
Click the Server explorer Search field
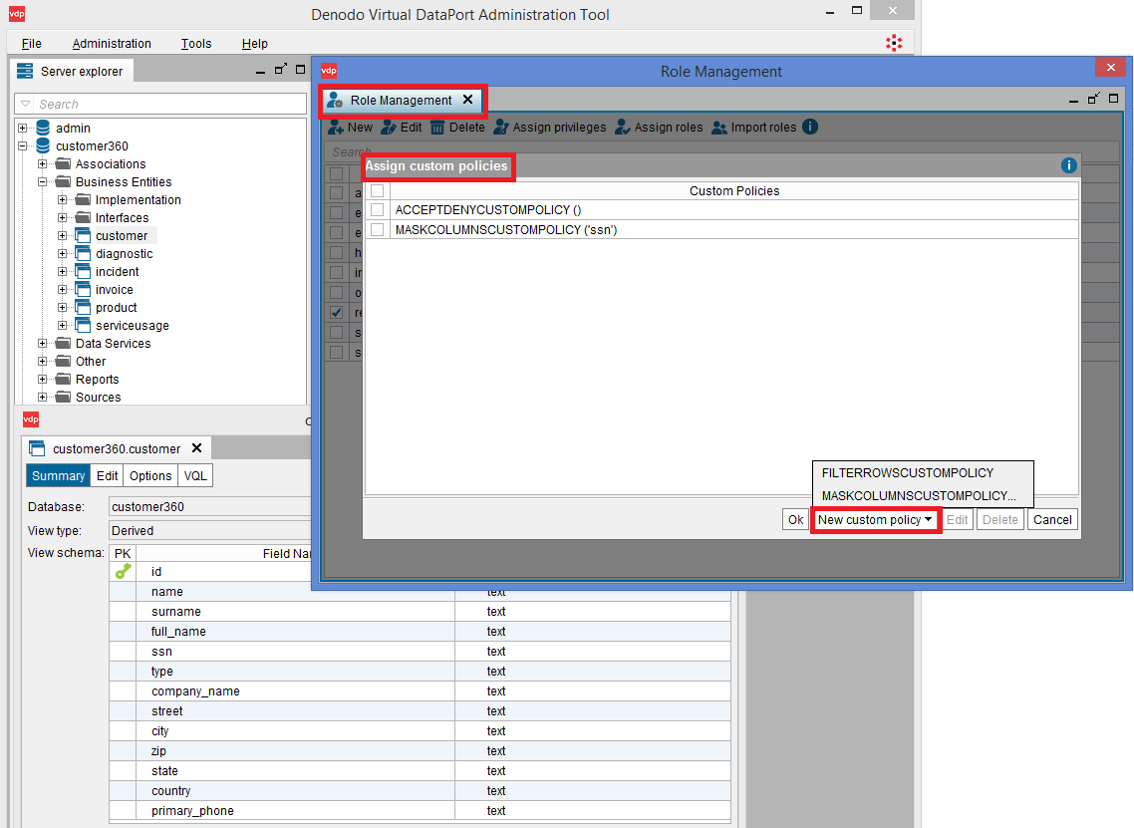tap(160, 105)
